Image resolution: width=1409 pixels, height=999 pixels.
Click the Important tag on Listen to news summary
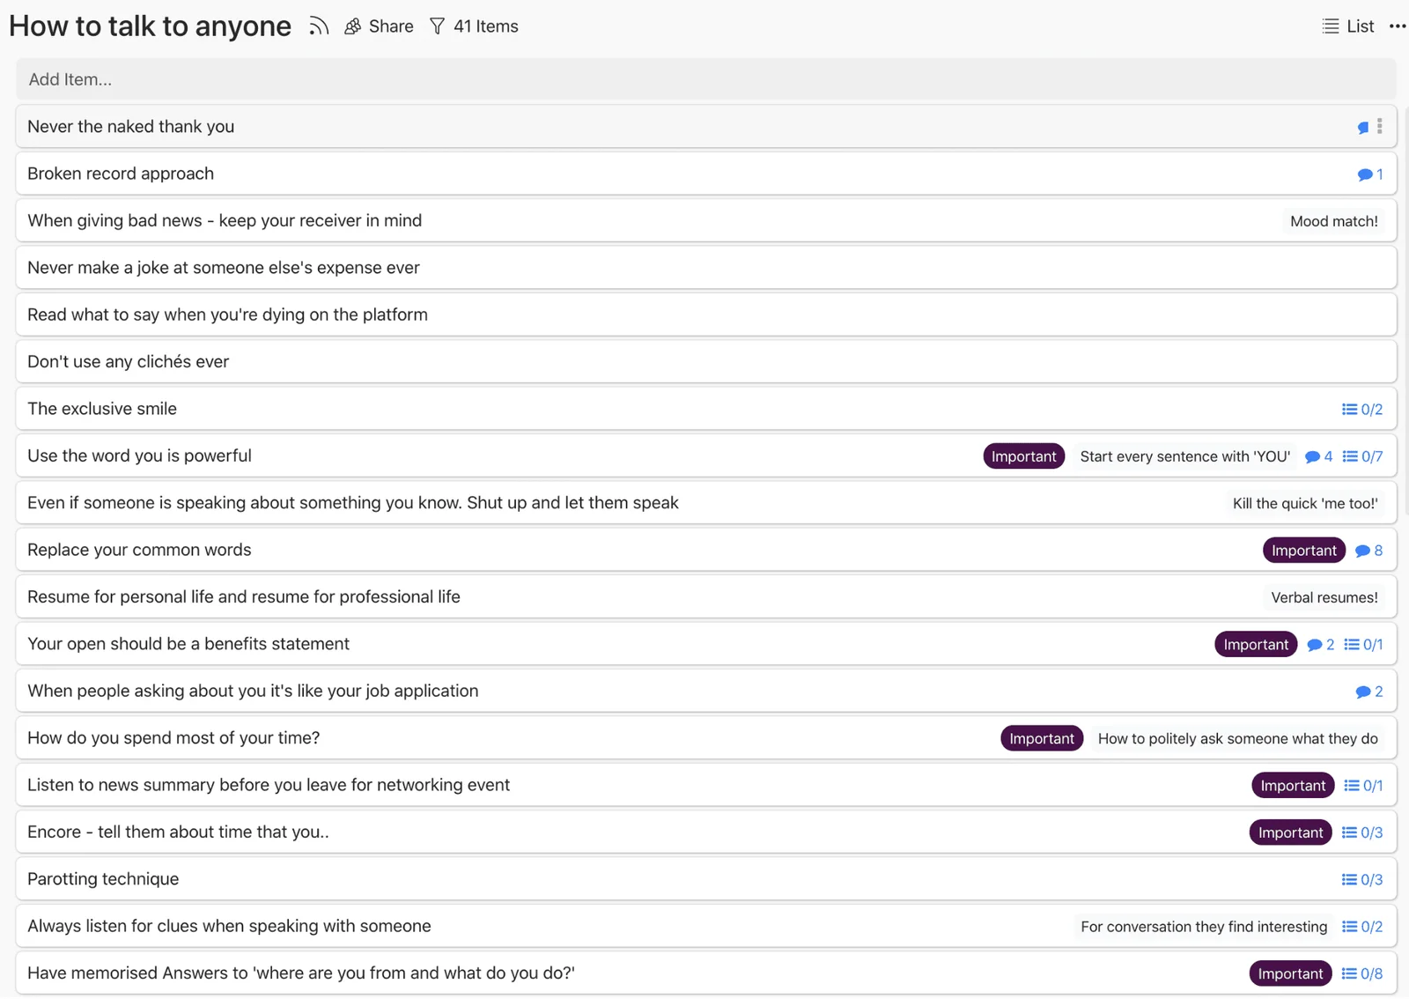tap(1293, 786)
